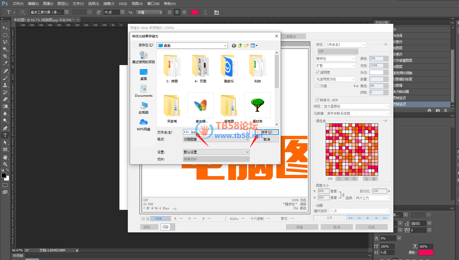Open the 窗口(W) menu
Image resolution: width=459 pixels, height=260 pixels.
click(x=153, y=4)
